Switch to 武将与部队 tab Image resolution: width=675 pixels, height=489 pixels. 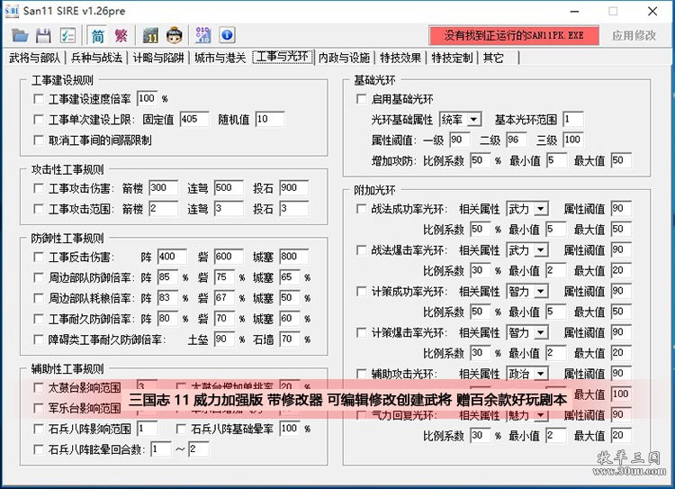click(34, 58)
